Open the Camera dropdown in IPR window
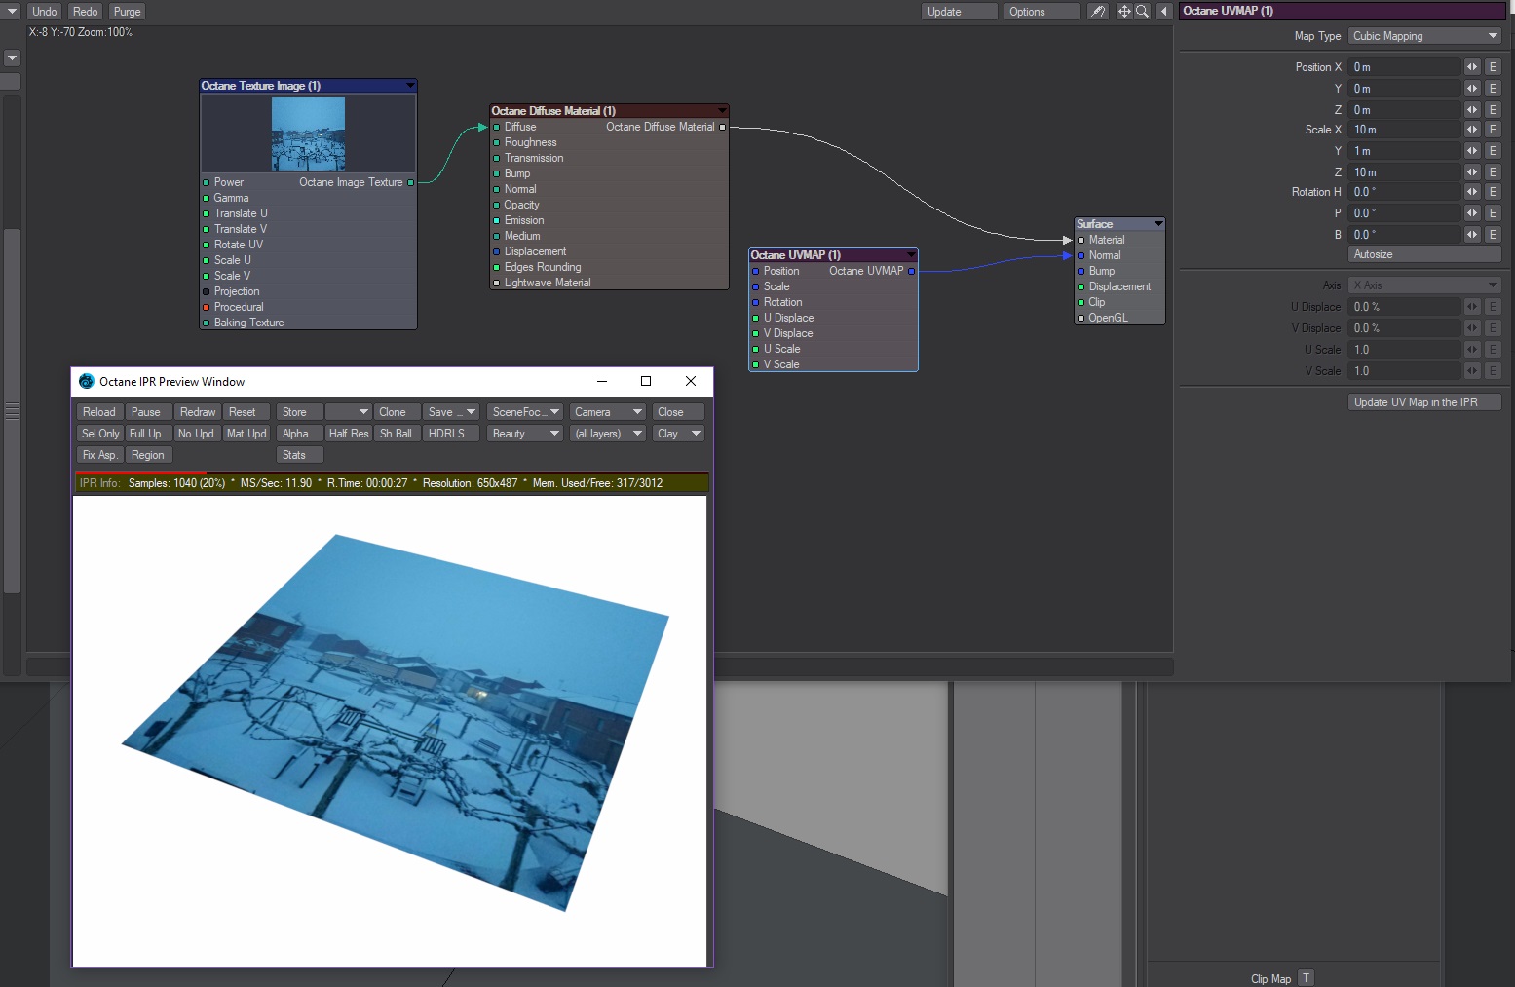 pyautogui.click(x=608, y=412)
